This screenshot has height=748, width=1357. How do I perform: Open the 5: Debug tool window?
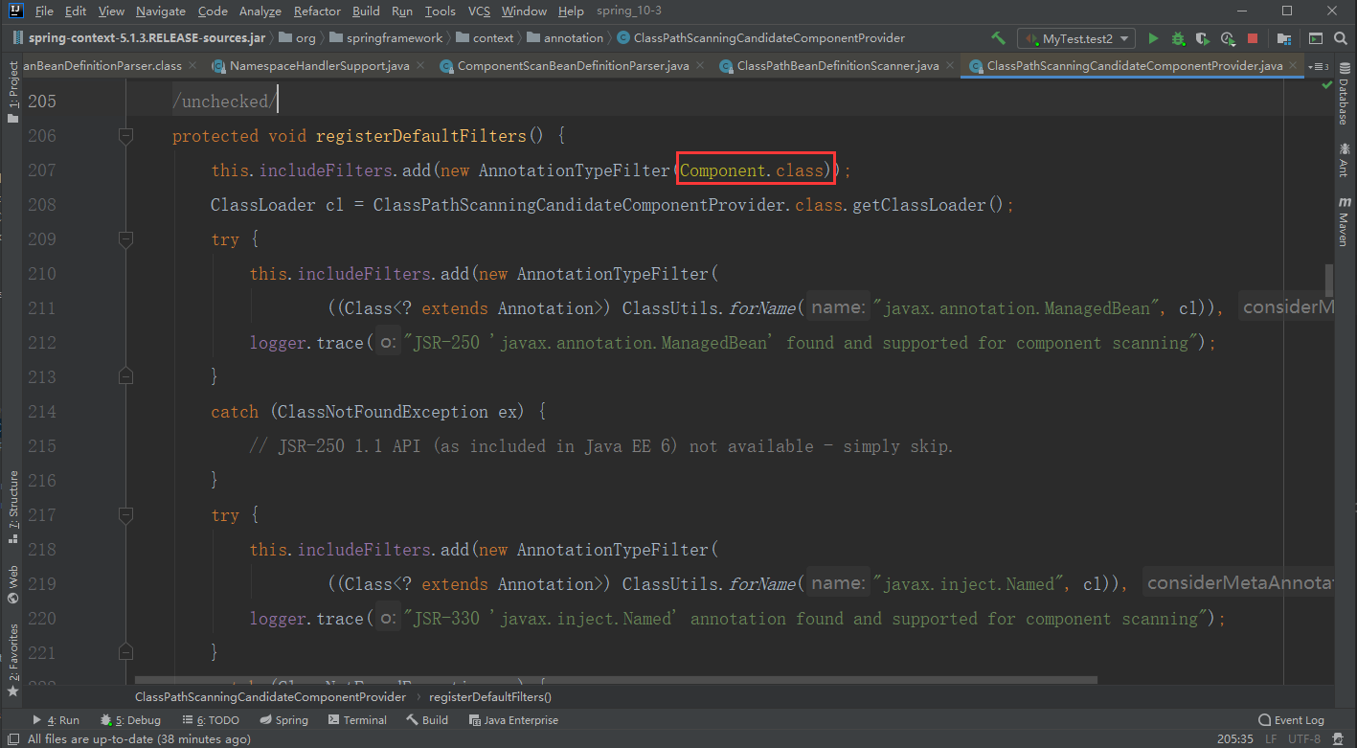point(130,720)
